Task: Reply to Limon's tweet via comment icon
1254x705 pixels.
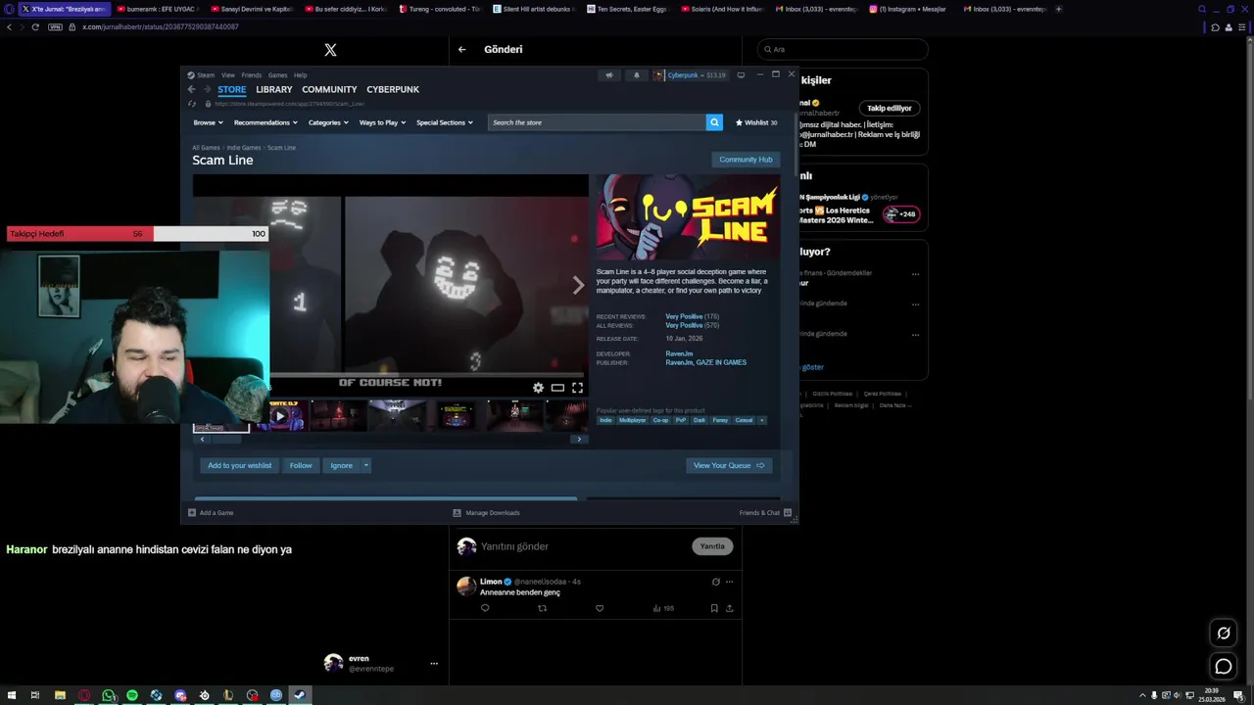Action: click(x=485, y=608)
